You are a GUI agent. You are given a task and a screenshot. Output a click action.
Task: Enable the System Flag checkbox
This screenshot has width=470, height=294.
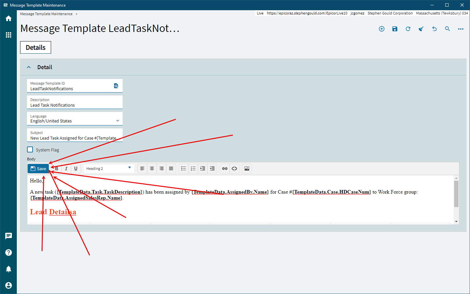click(x=30, y=149)
